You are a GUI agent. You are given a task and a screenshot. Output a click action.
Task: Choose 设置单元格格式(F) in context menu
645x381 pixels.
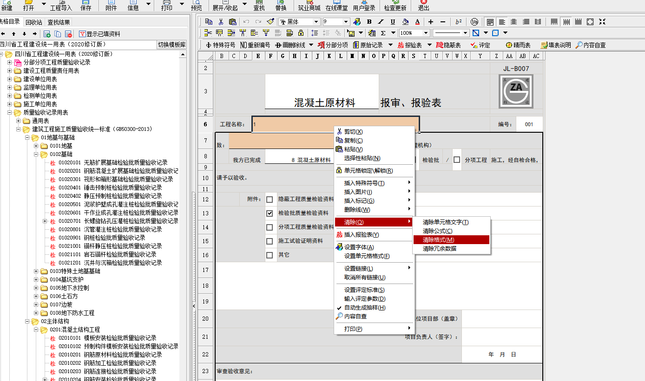[x=367, y=256]
